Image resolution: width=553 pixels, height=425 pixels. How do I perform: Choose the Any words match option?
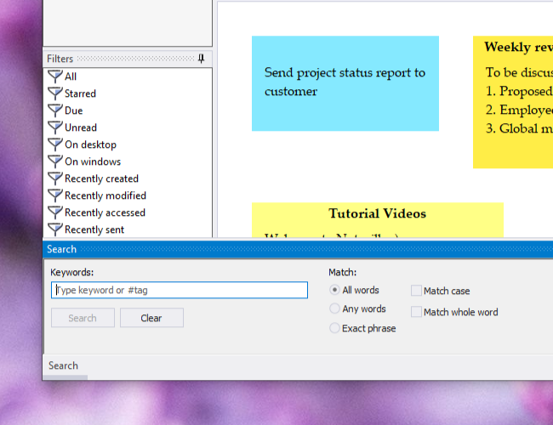[334, 309]
